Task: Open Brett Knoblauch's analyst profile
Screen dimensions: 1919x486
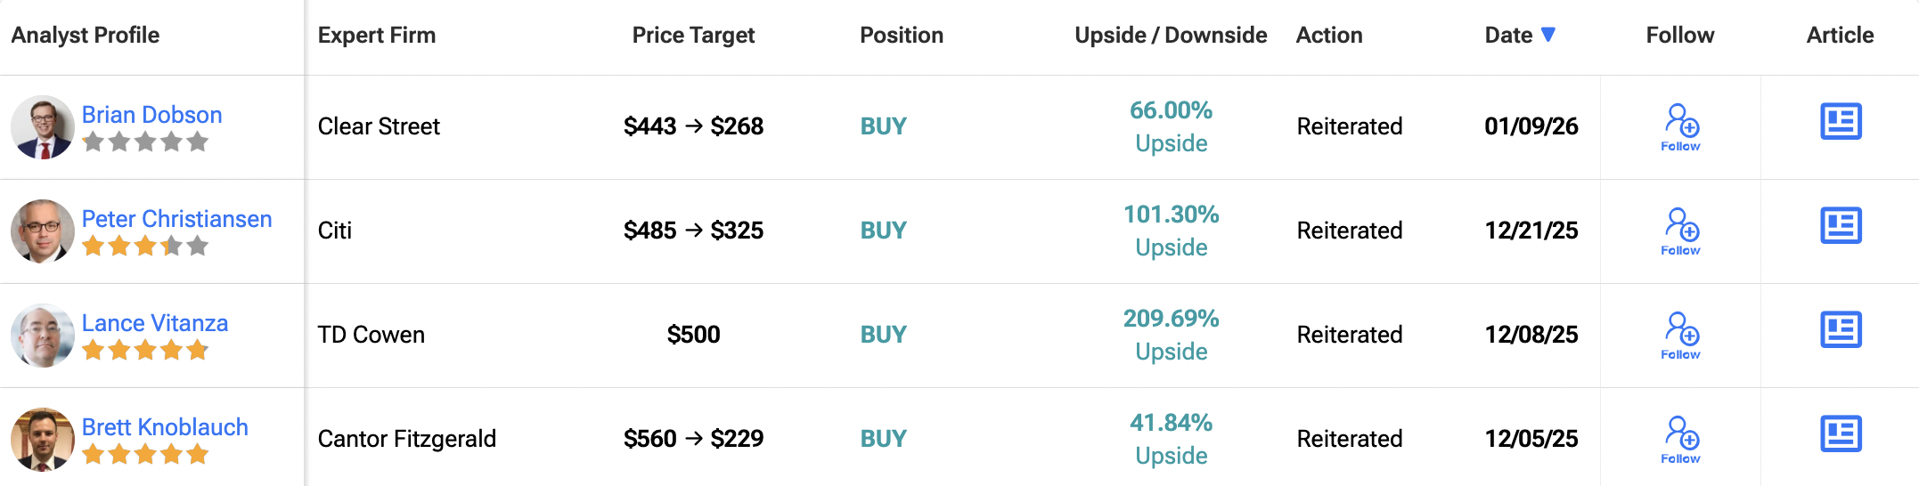Action: [x=165, y=427]
